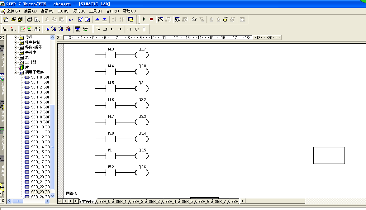
Task: Insert a box instruction
Action: click(144, 29)
